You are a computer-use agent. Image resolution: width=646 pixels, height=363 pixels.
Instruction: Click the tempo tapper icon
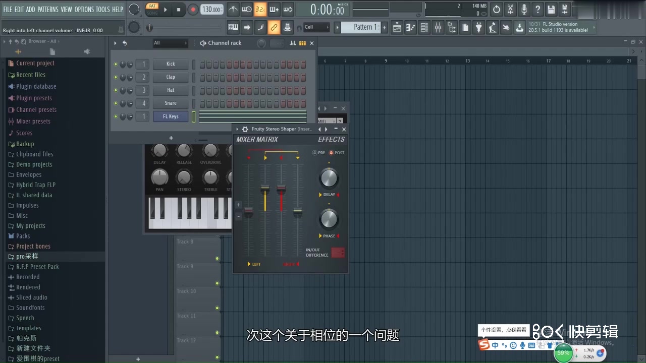click(493, 28)
